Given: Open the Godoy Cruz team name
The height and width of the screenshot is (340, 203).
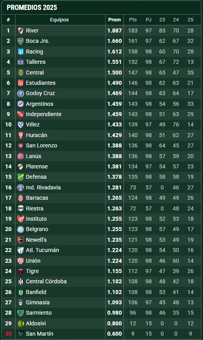Looking at the screenshot, I should pos(40,93).
